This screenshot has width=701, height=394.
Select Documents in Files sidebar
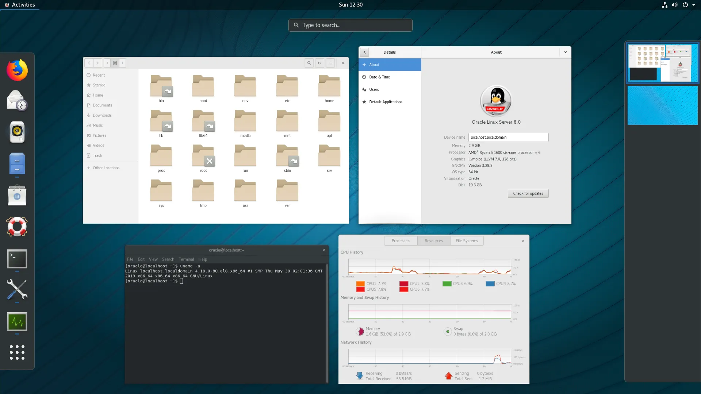(x=111, y=105)
